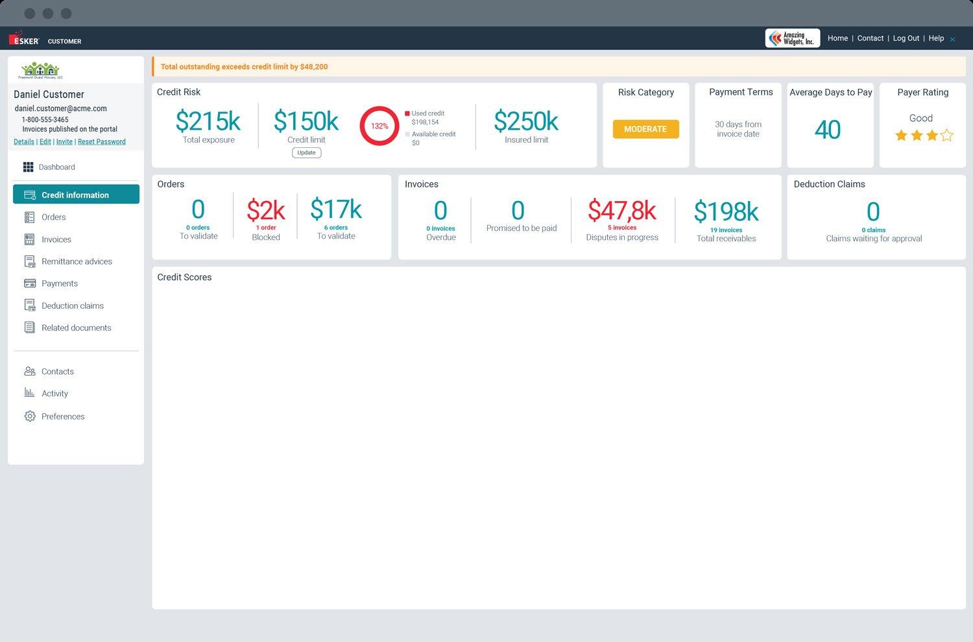Image resolution: width=973 pixels, height=642 pixels.
Task: Click the Amazing Widgets, Inc. logo
Action: [x=793, y=38]
